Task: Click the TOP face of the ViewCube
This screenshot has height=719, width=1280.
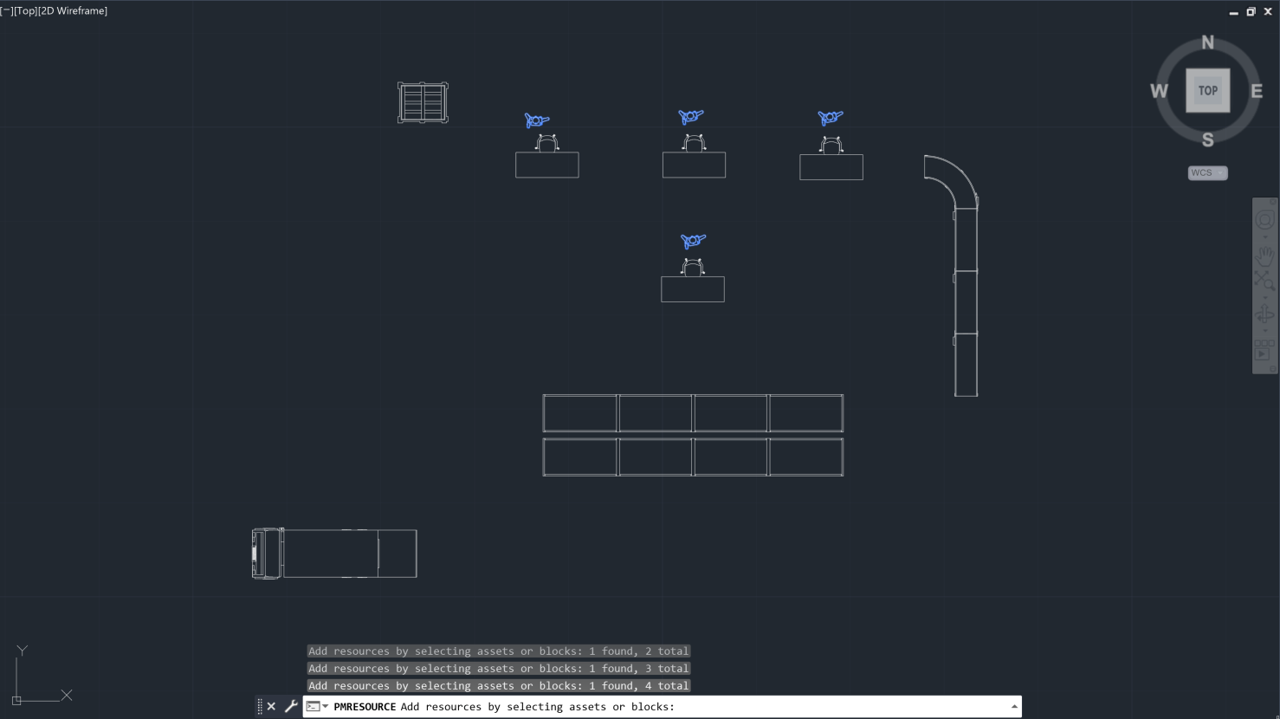Action: pos(1207,90)
